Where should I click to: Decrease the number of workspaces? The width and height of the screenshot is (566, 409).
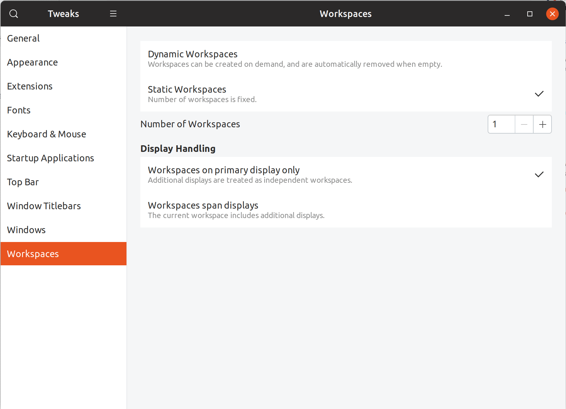pos(524,124)
